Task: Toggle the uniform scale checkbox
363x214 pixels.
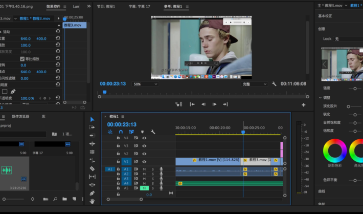Action: coord(22,58)
